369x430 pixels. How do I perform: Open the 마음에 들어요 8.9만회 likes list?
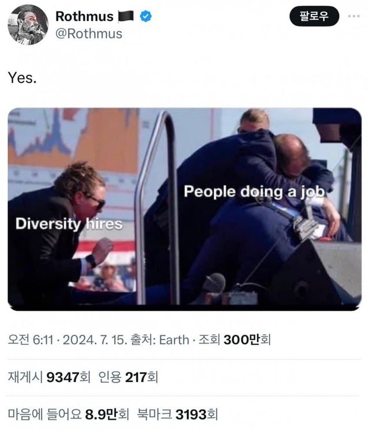click(x=68, y=414)
